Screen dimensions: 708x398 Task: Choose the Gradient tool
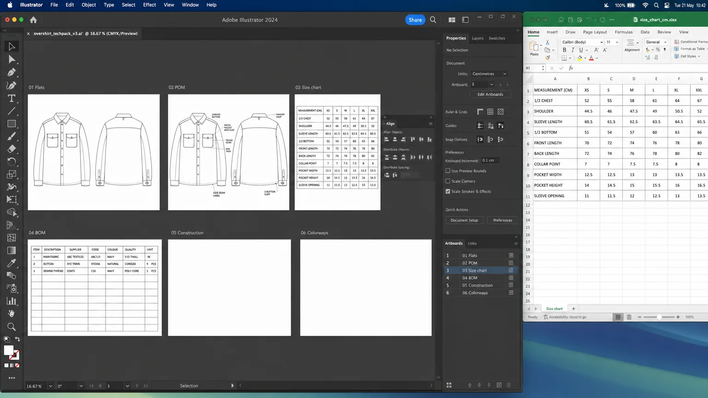point(12,251)
